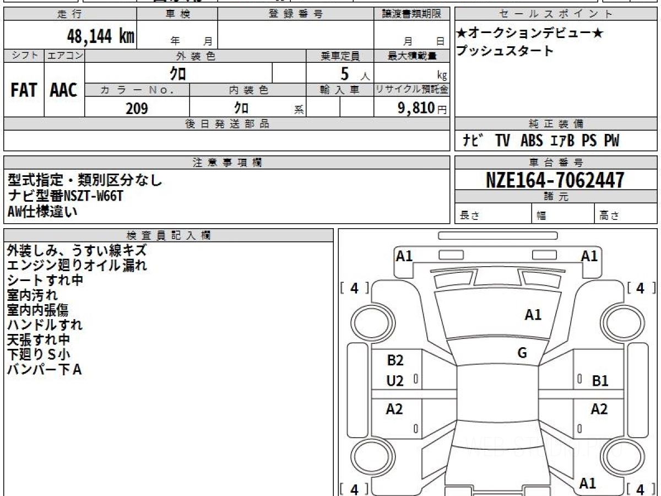Click the 後日発送部品 header
This screenshot has width=661, height=496.
pos(227,124)
